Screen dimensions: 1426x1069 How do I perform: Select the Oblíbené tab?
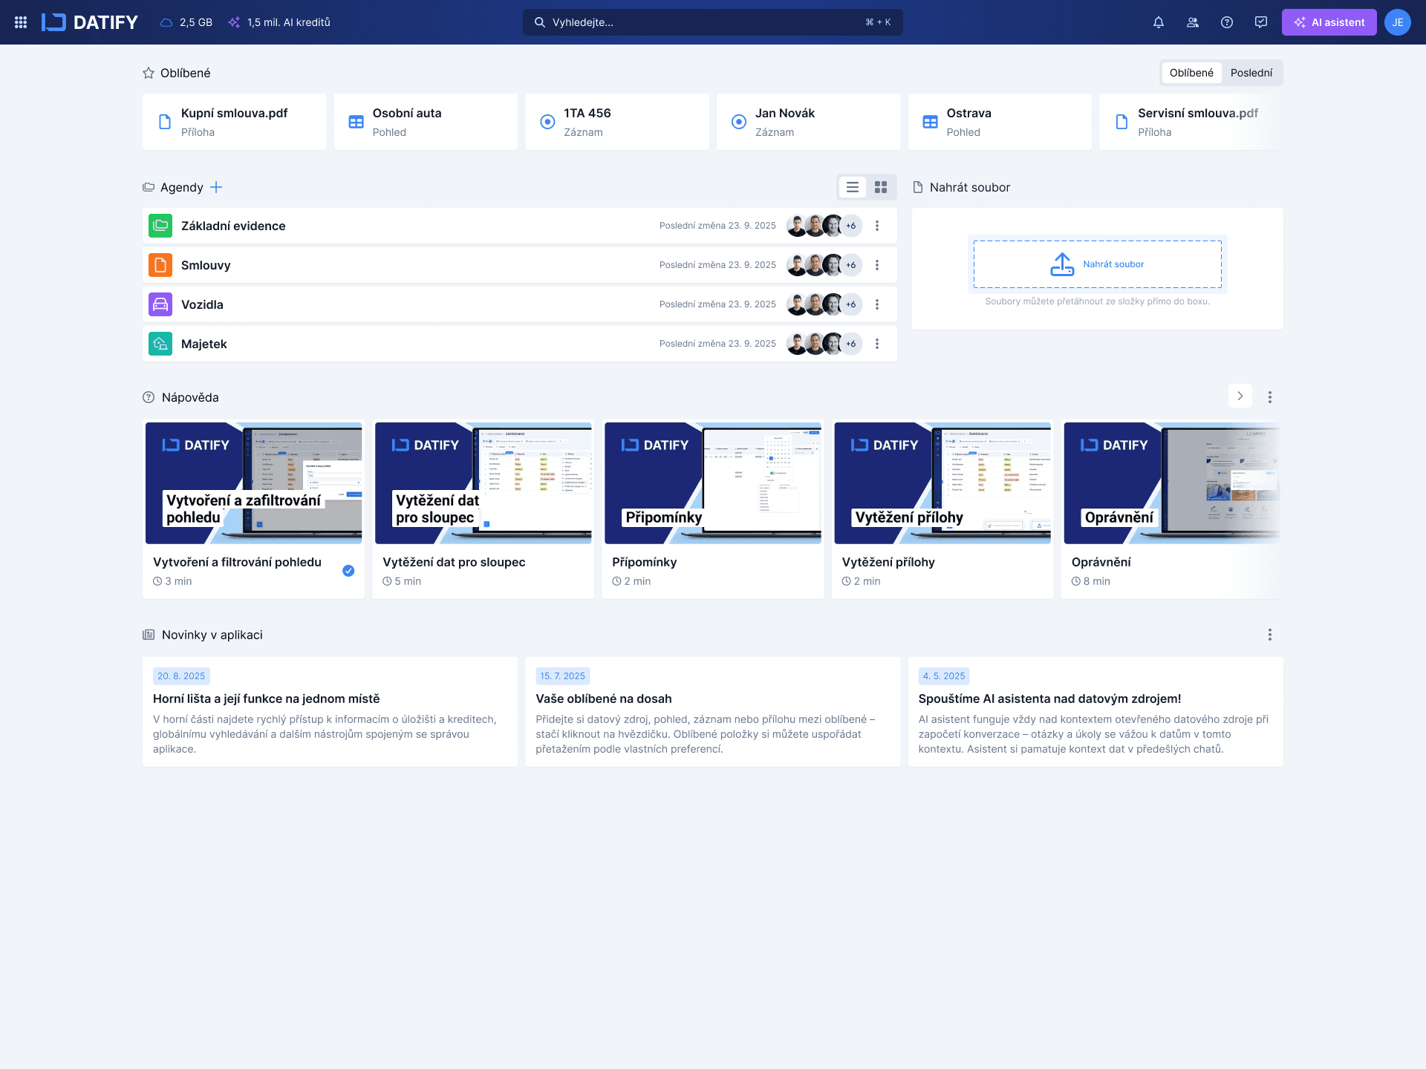tap(1191, 73)
